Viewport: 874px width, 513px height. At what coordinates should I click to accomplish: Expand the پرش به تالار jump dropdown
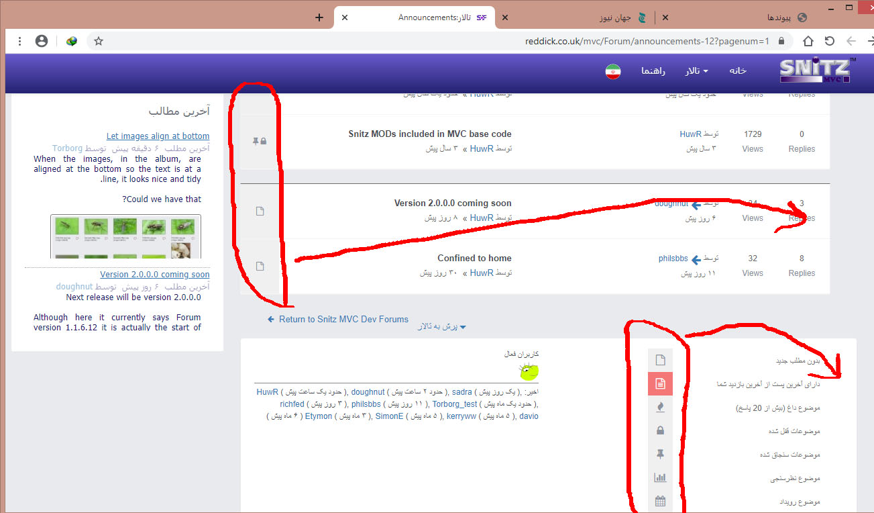pyautogui.click(x=441, y=326)
